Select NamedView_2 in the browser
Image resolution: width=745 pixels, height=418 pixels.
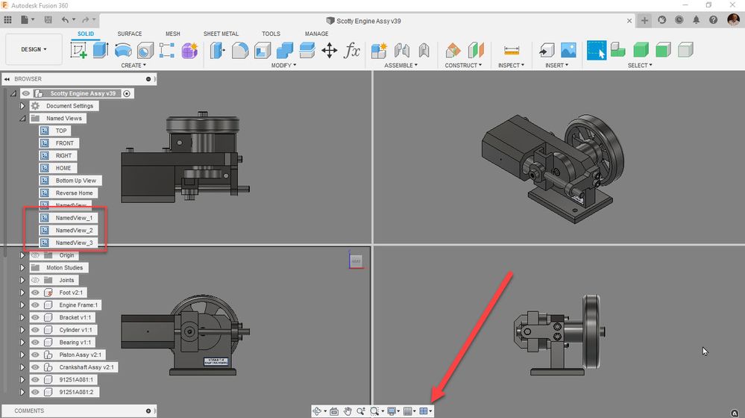(x=74, y=230)
